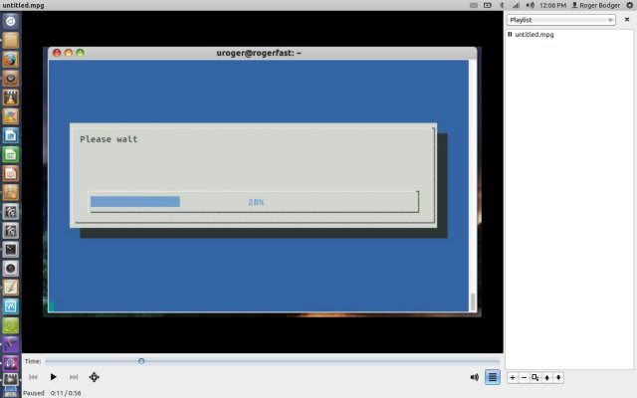Skip to the next chapter or movie
637x398 pixels.
click(74, 377)
